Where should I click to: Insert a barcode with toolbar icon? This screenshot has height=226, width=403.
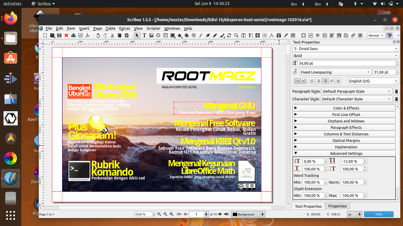coord(293,35)
